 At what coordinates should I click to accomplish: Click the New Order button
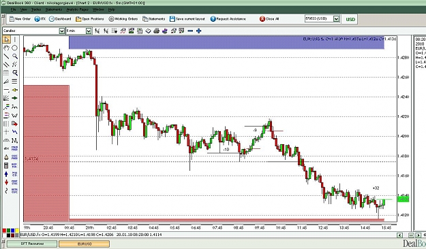(x=20, y=19)
